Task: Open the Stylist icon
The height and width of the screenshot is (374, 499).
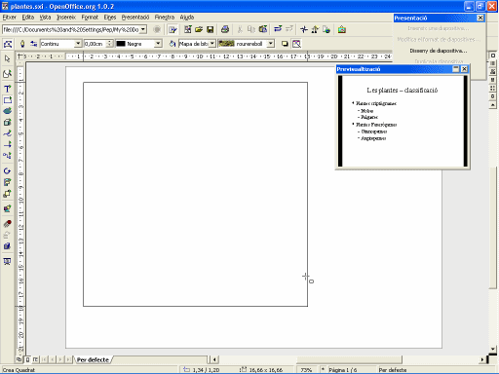Action: pyautogui.click(x=315, y=29)
